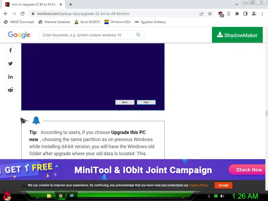Open the Extensions puzzle piece menu
Image resolution: width=268 pixels, height=201 pixels.
coord(237,14)
